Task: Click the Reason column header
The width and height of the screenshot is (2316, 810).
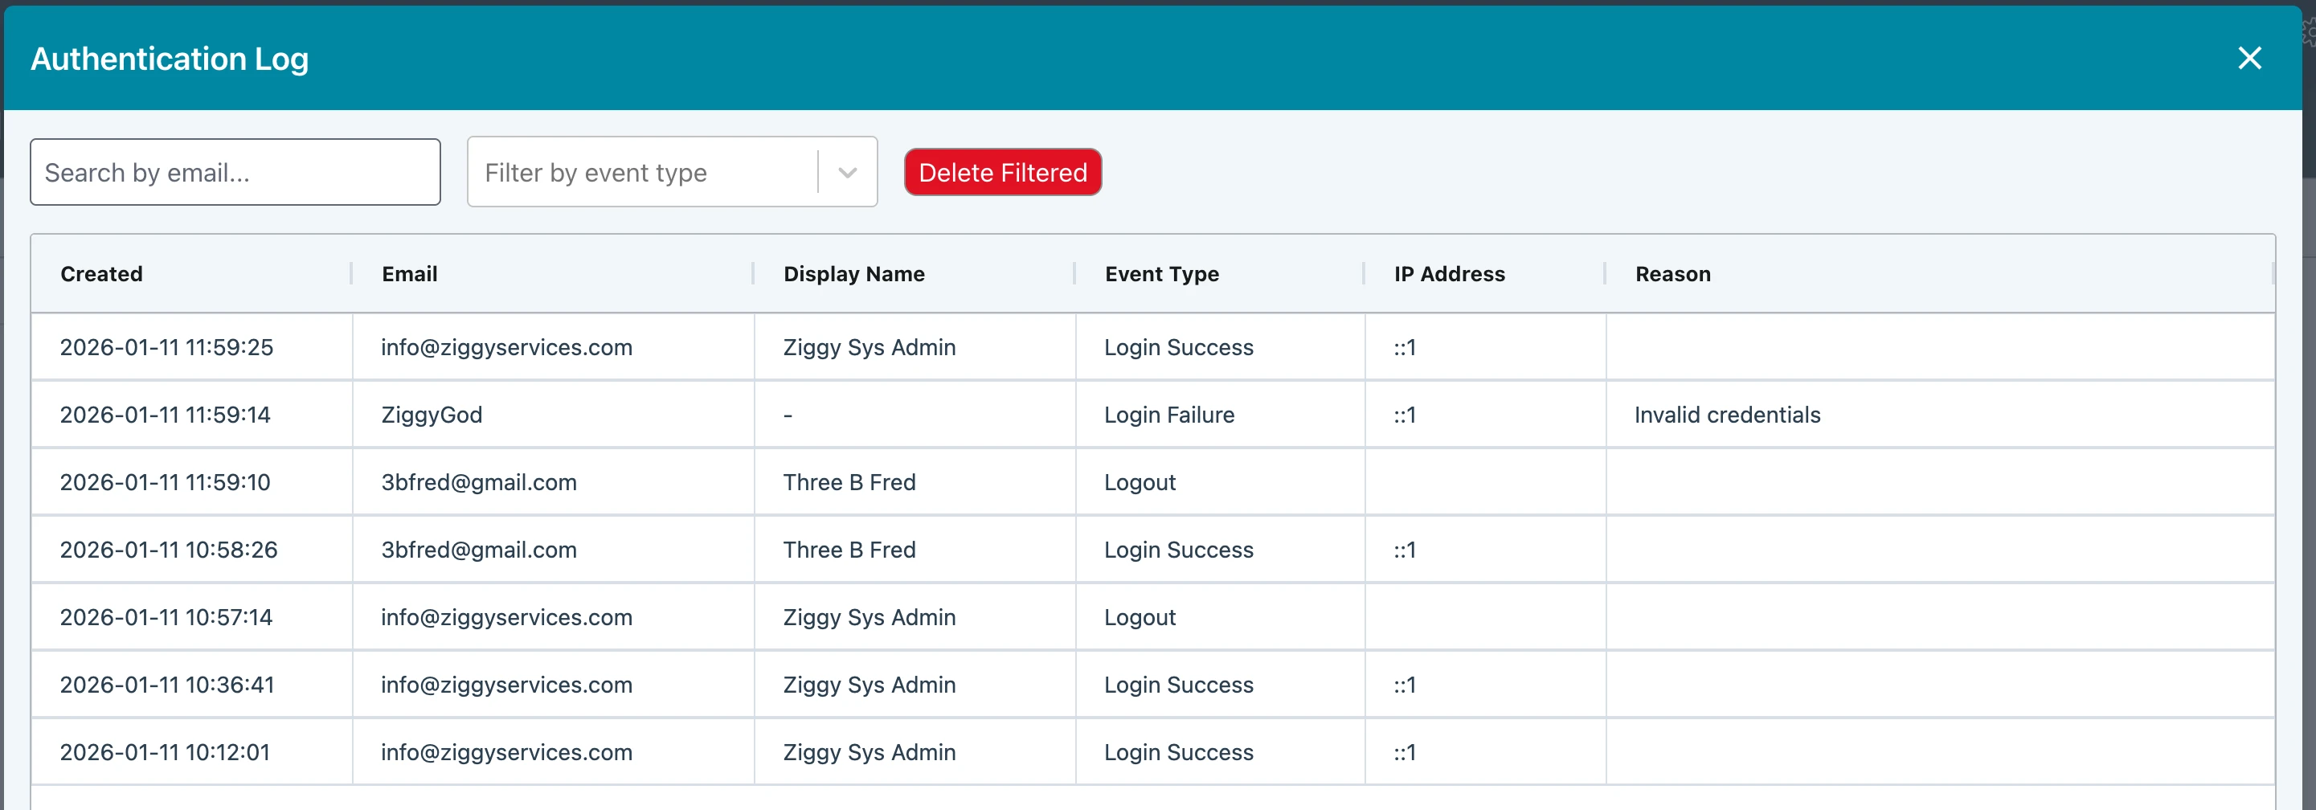Action: tap(1672, 274)
